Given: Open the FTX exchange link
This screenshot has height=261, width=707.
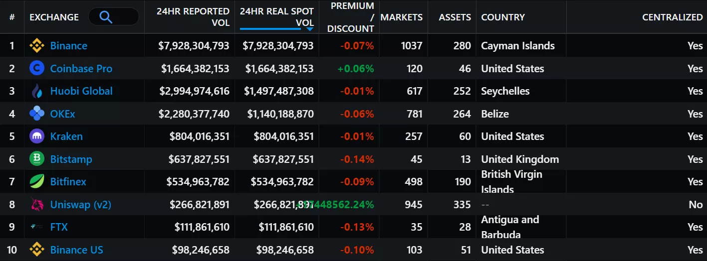Looking at the screenshot, I should tap(59, 227).
